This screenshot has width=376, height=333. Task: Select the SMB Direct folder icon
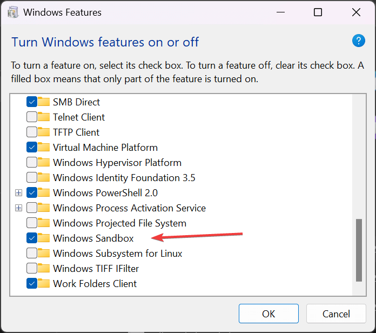pos(44,102)
